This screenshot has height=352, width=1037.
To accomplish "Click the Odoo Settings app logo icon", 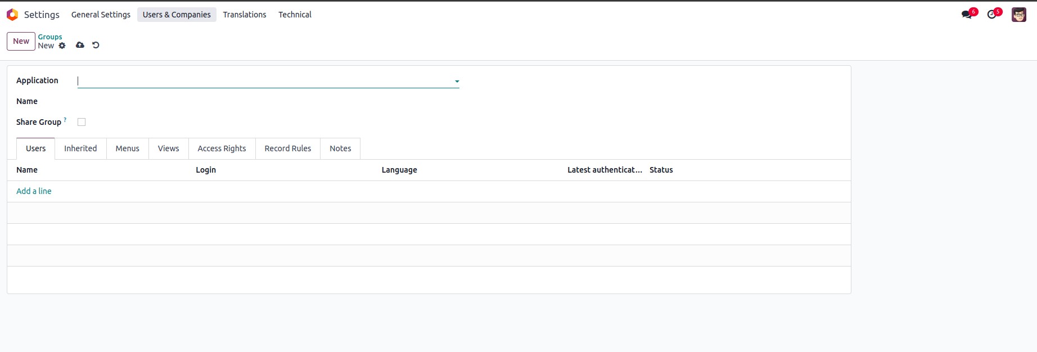I will pos(12,15).
